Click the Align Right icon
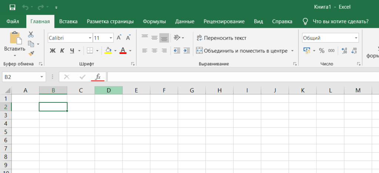This screenshot has height=173, width=379. [164, 51]
